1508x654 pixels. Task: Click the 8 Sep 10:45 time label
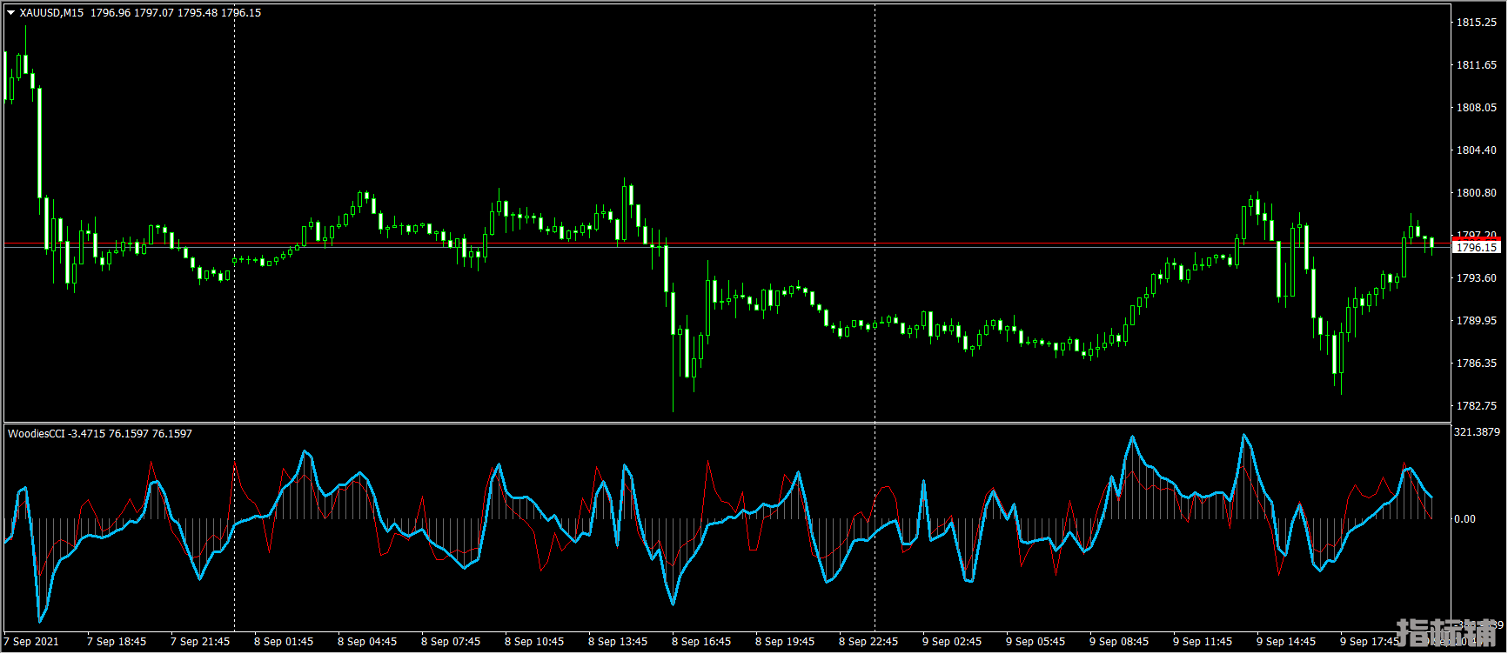click(534, 642)
